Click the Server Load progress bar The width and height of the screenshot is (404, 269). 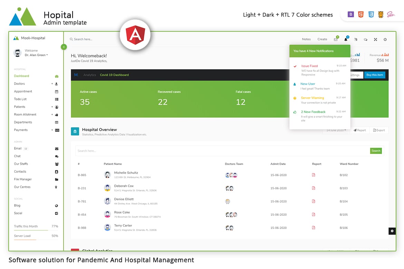tap(36, 240)
